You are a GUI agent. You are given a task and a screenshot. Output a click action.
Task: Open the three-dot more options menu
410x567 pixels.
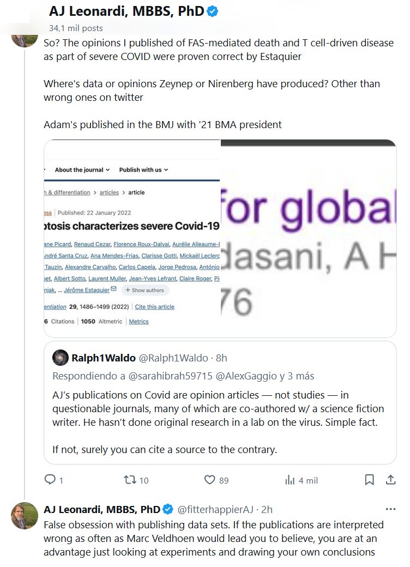coord(390,509)
